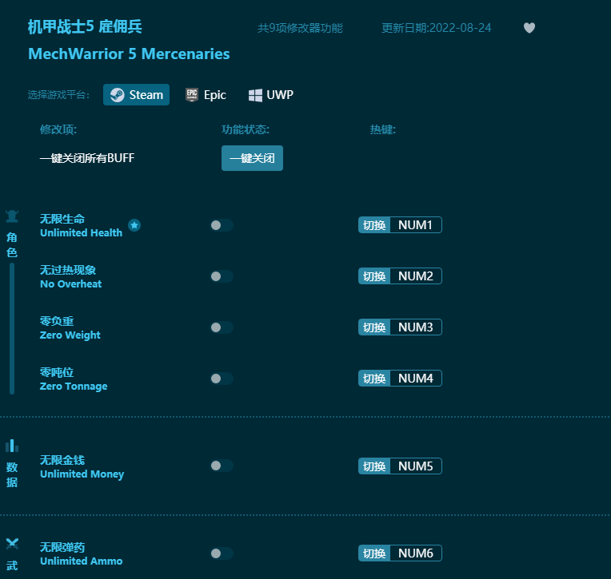Viewport: 611px width, 579px height.
Task: Toggle Unlimited Health switch on
Action: pyautogui.click(x=222, y=225)
